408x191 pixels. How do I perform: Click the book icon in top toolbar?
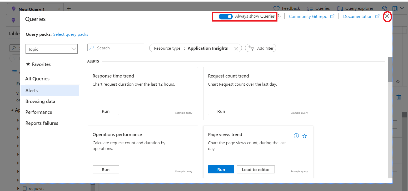click(395, 8)
